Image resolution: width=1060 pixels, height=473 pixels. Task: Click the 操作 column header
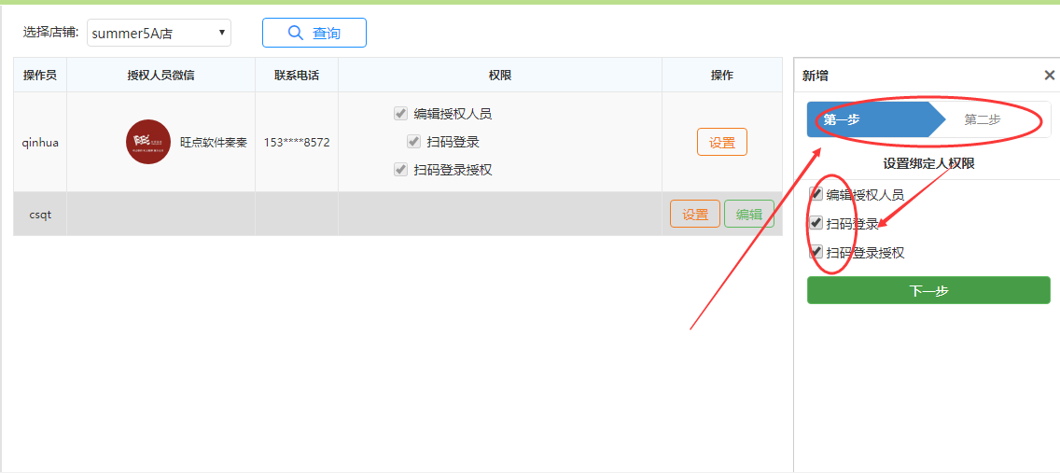(x=722, y=75)
